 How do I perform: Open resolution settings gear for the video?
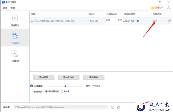[138, 21]
